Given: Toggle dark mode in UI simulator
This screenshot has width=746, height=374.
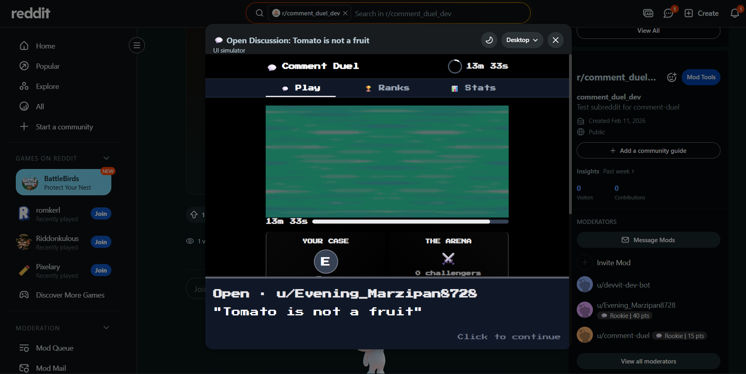Looking at the screenshot, I should [489, 40].
